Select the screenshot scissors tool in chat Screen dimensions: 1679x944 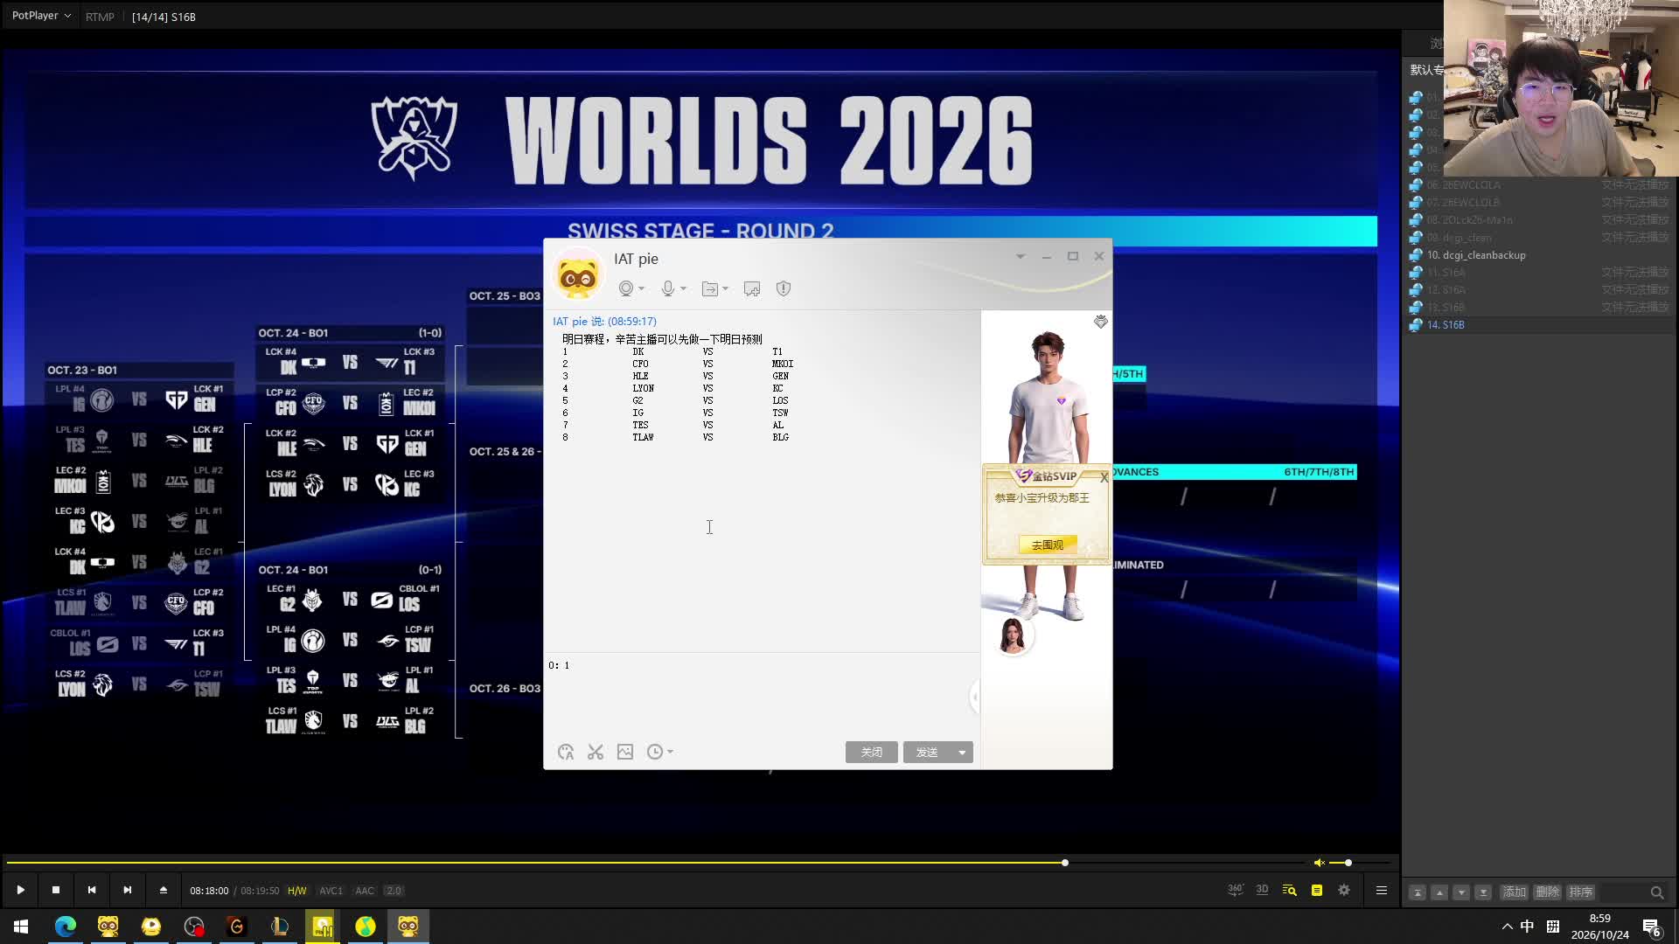(x=596, y=752)
